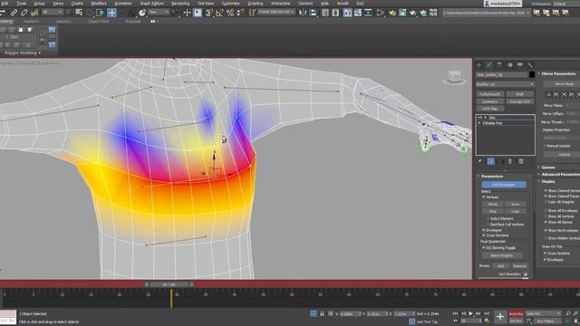This screenshot has width=580, height=326.
Task: Expand Skin modifier in stack
Action: pyautogui.click(x=486, y=118)
